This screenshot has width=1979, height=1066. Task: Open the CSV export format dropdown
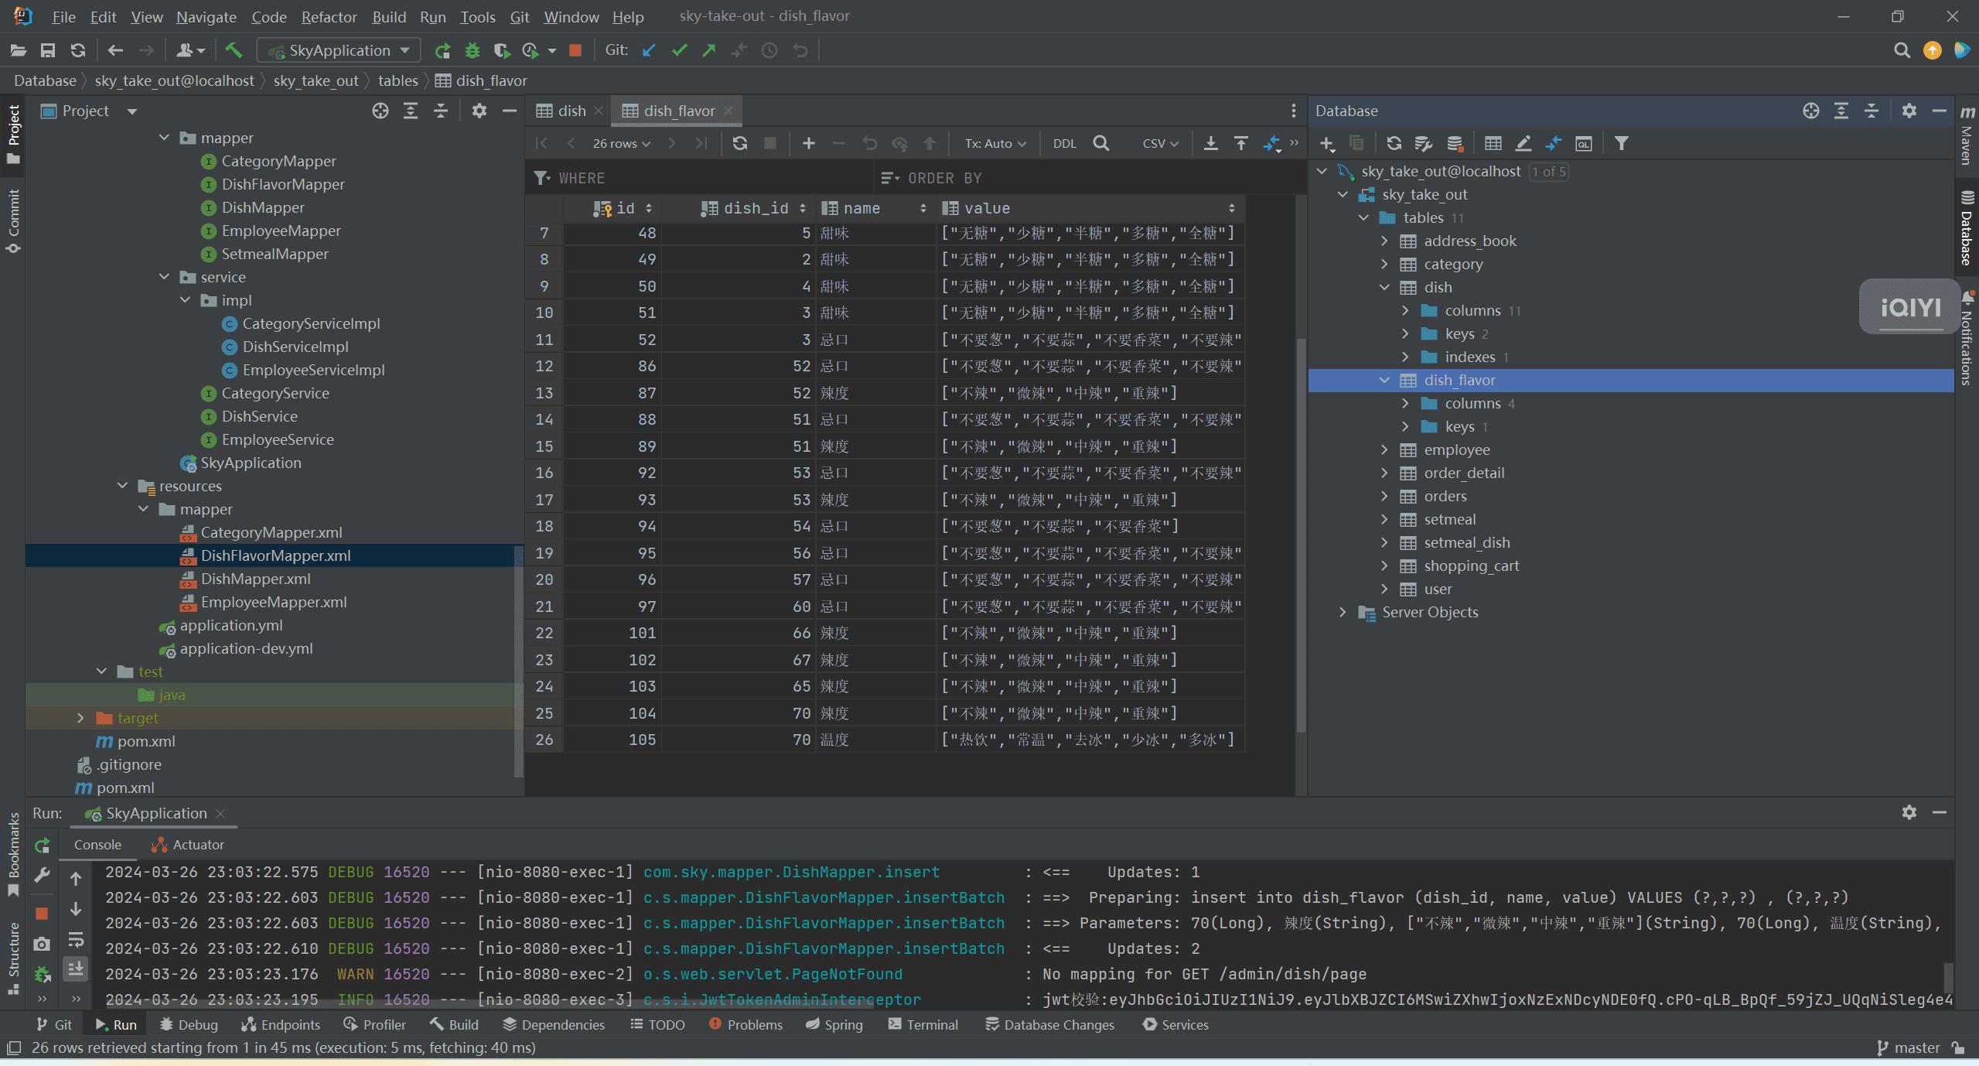tap(1160, 143)
